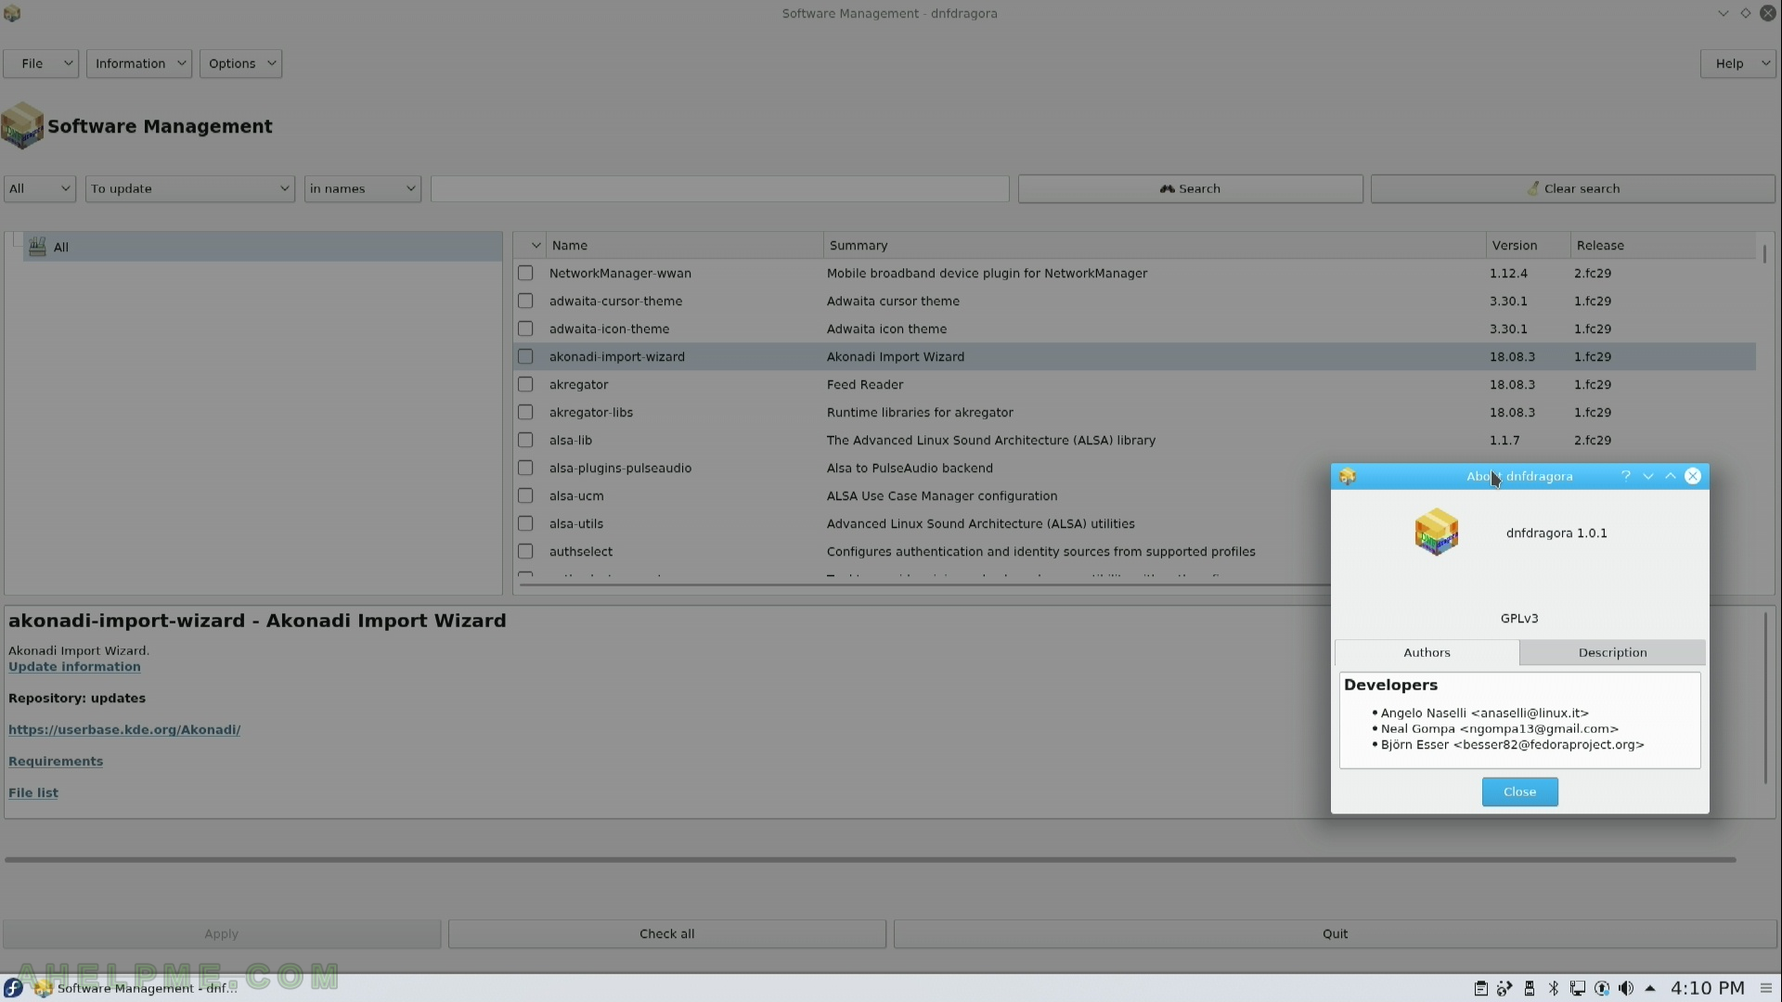The height and width of the screenshot is (1002, 1782).
Task: Click the package list horizontal scrollbar
Action: pos(924,584)
